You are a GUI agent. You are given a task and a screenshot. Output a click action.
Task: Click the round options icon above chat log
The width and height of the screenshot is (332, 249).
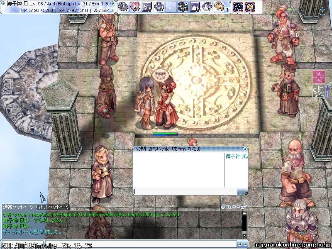tap(223, 207)
